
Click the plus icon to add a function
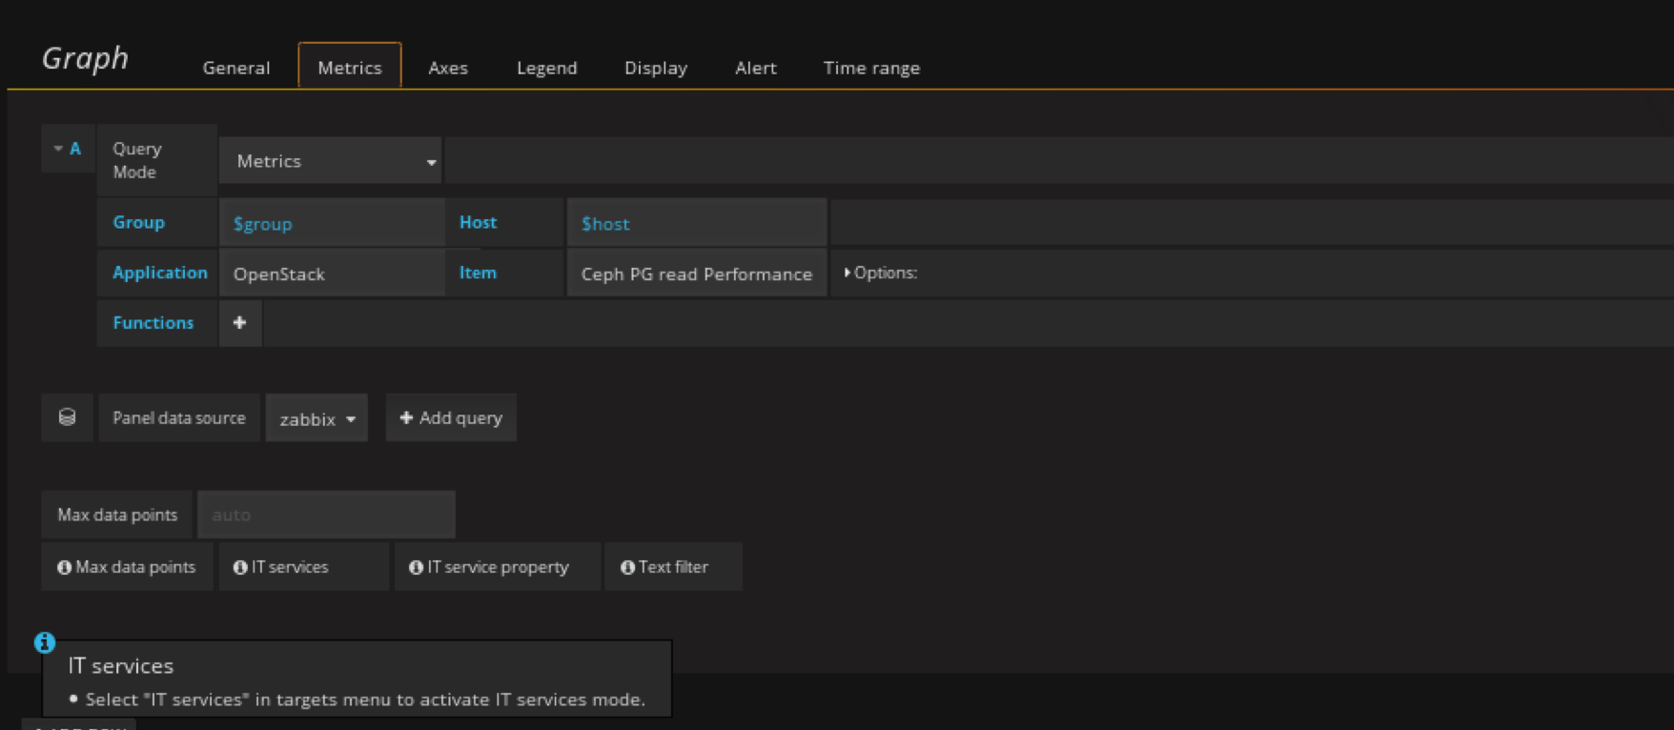239,323
